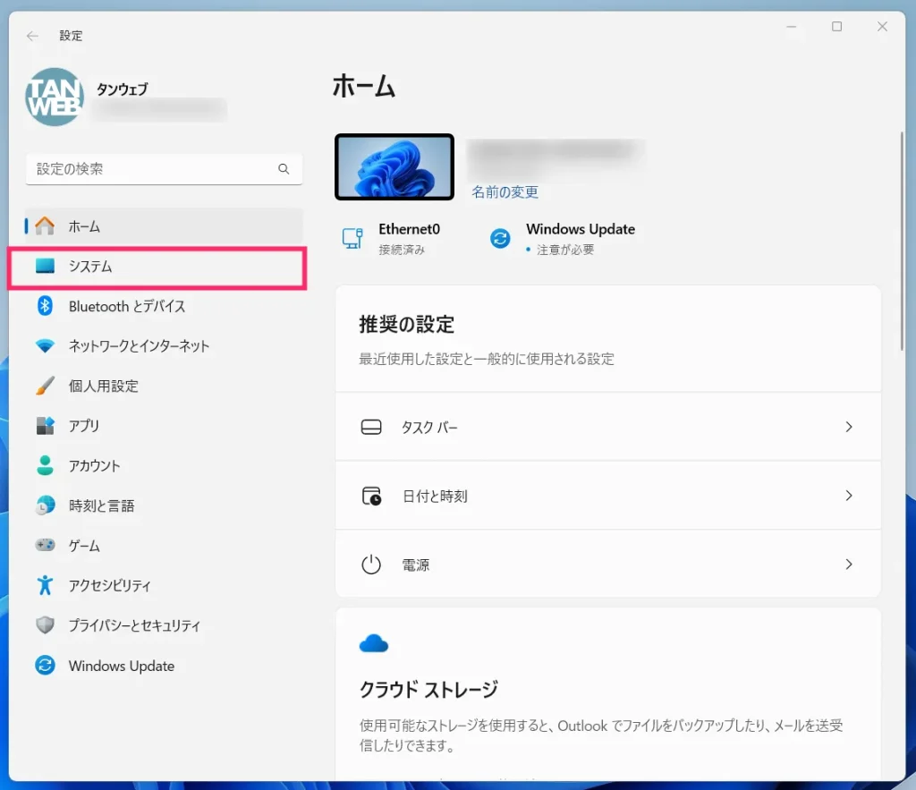Open the 電源 recommended setting
This screenshot has height=790, width=916.
[x=608, y=565]
